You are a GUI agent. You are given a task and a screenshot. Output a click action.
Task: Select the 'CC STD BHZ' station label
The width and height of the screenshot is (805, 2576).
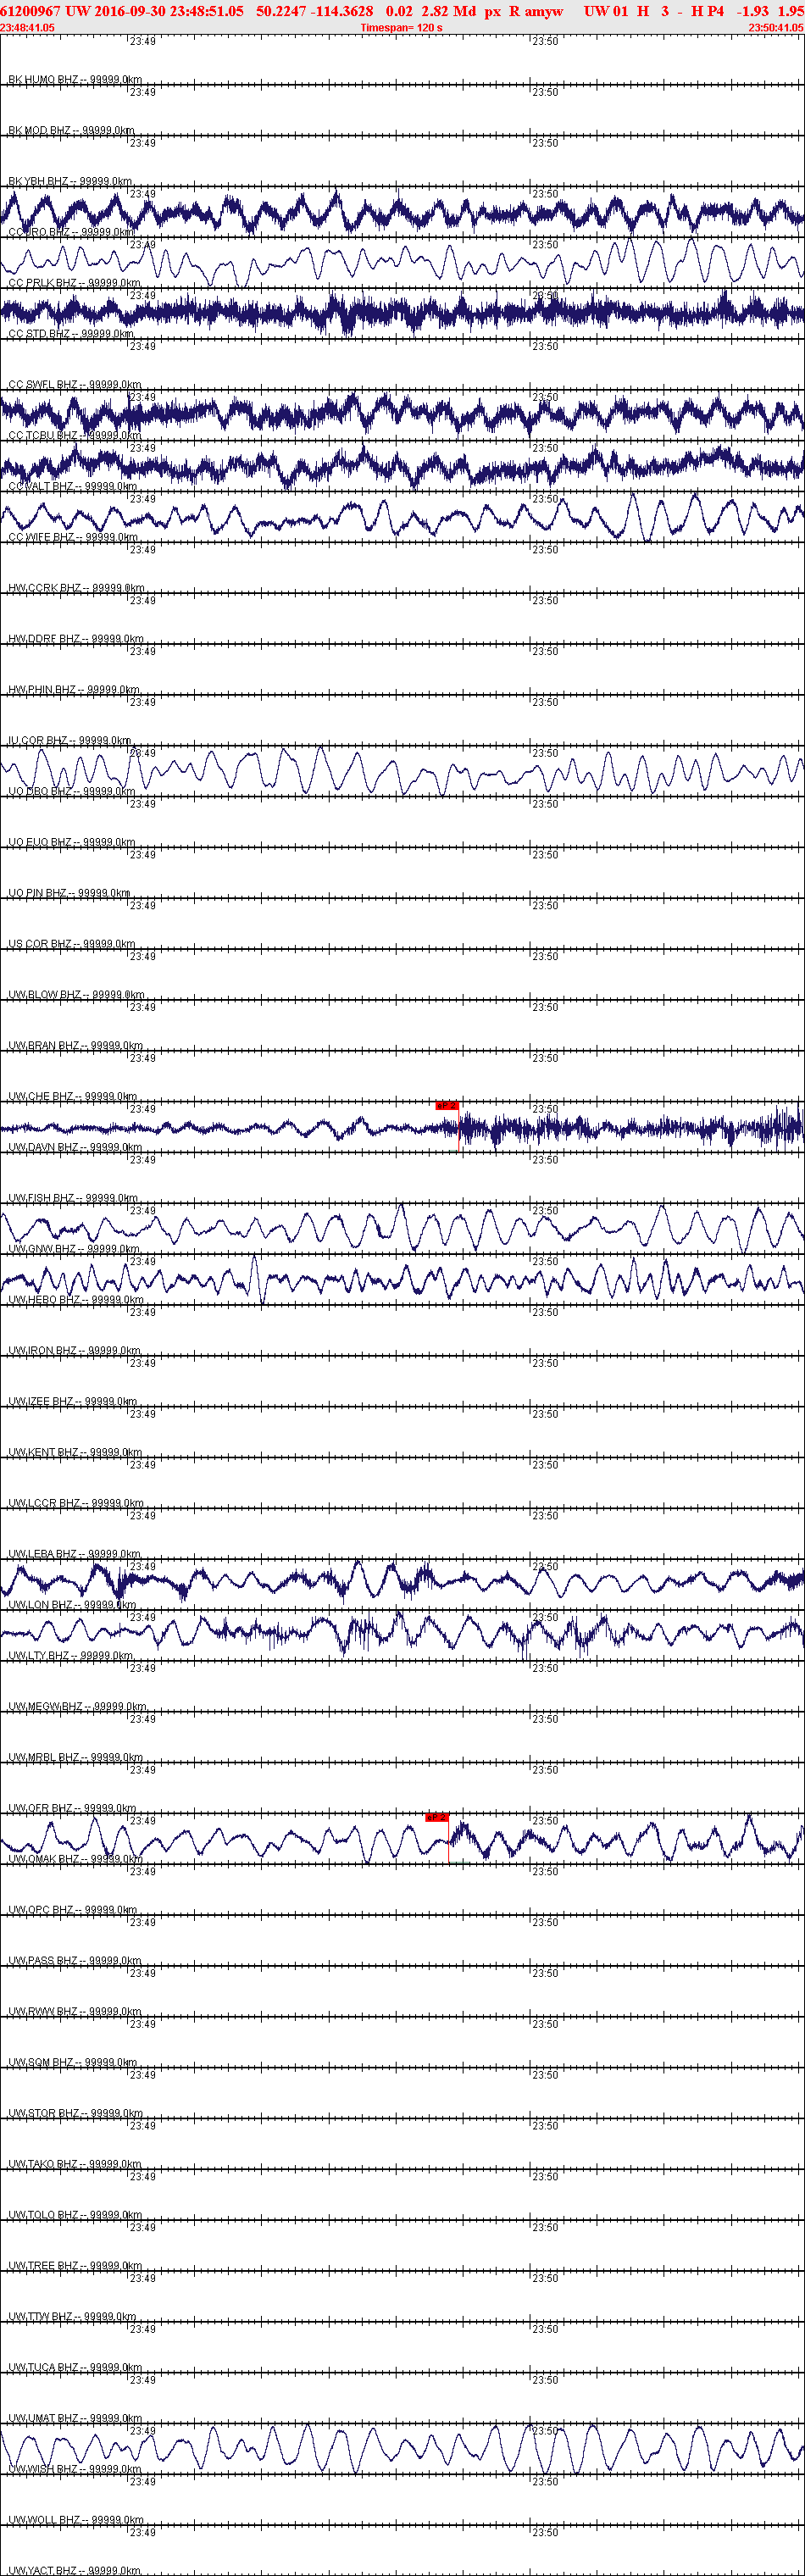pos(71,334)
